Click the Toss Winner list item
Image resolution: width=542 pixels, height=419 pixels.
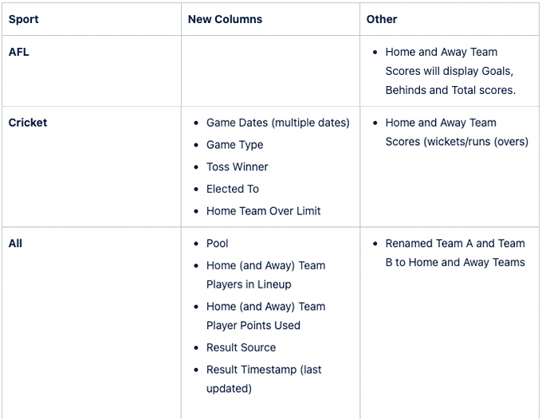[x=238, y=166]
